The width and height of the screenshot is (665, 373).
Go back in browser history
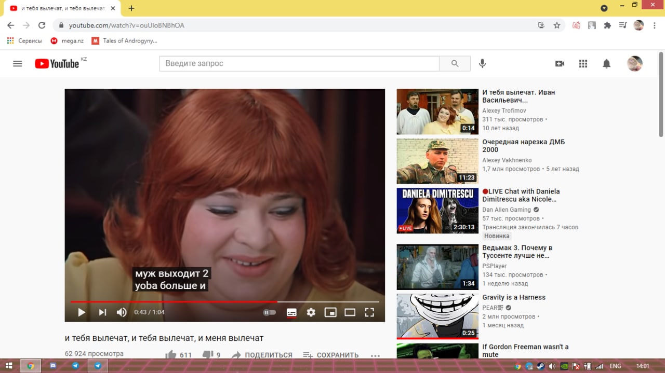pyautogui.click(x=10, y=25)
